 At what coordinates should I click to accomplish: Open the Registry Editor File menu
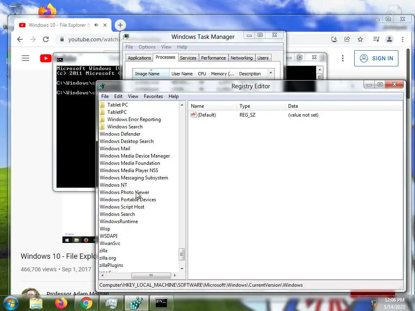pos(105,96)
